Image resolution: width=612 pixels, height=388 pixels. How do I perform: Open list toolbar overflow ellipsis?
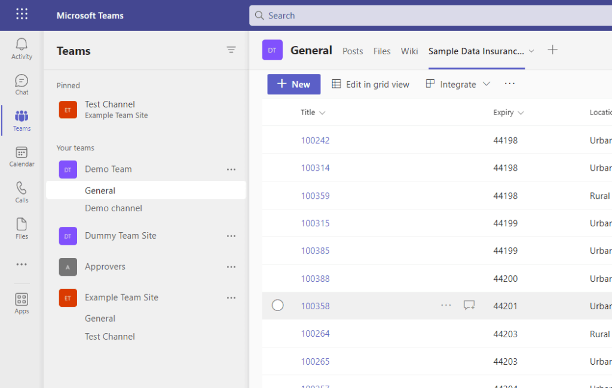(509, 84)
